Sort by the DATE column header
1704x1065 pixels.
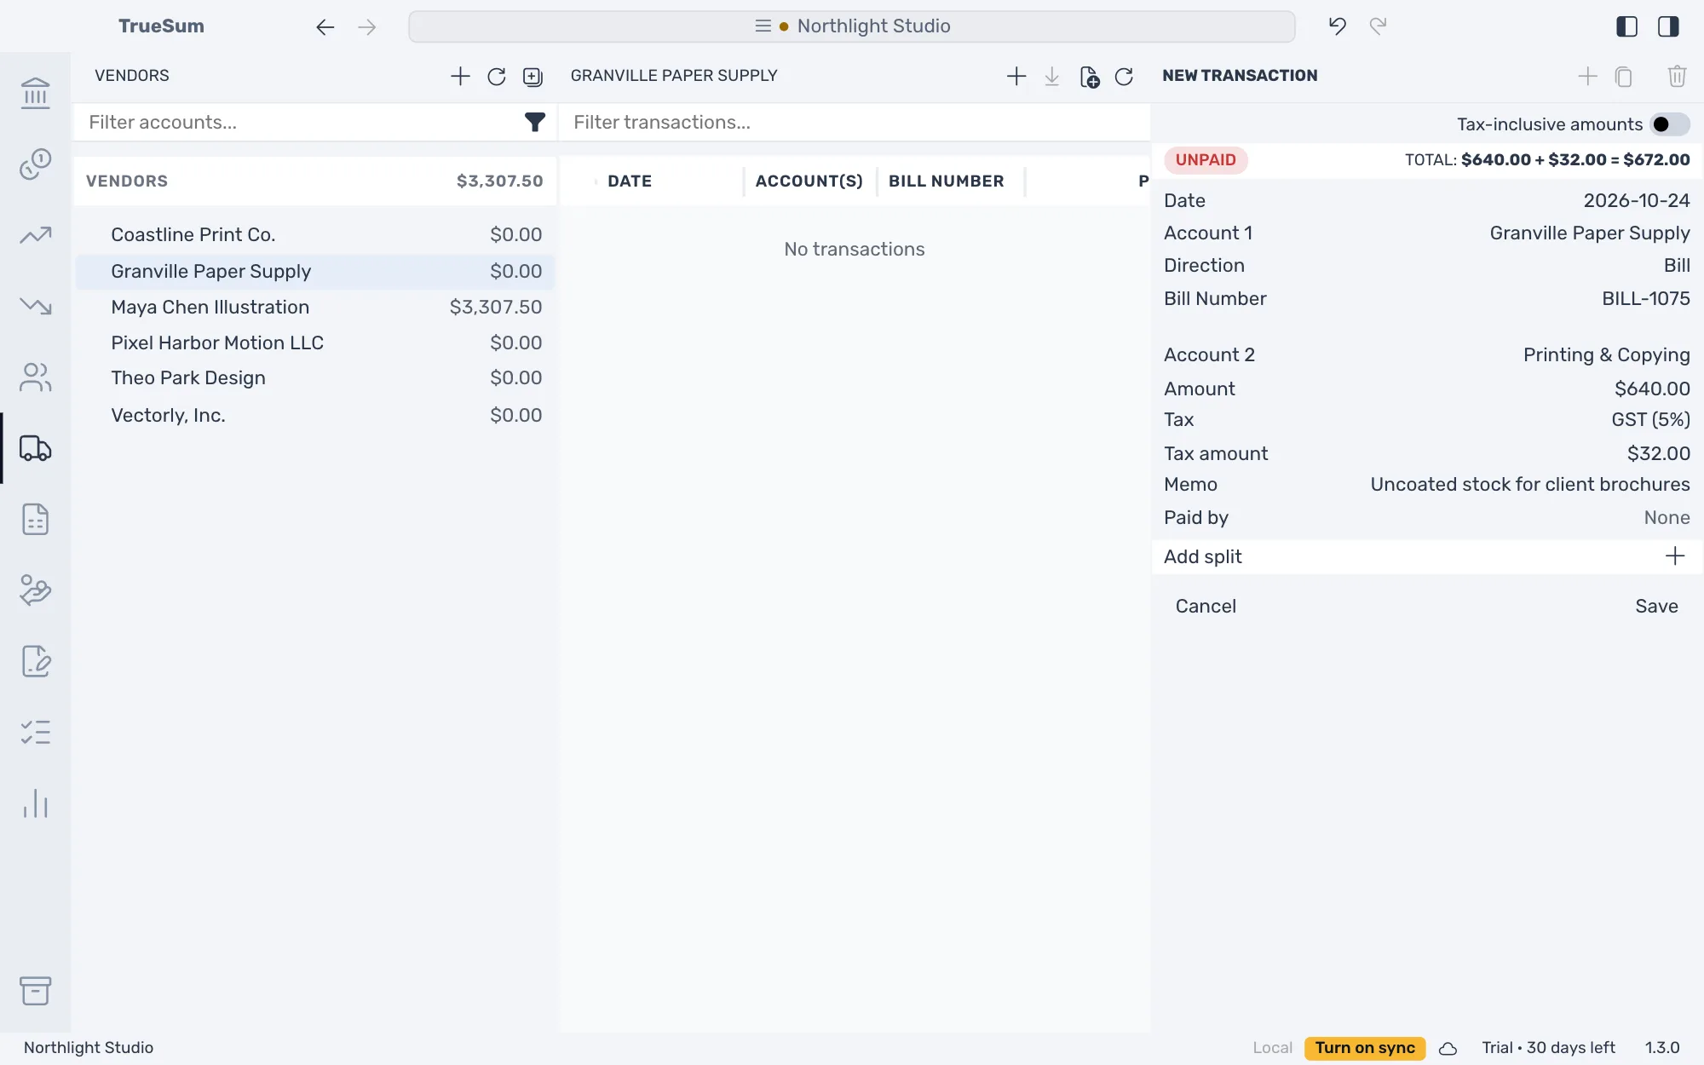(x=630, y=181)
